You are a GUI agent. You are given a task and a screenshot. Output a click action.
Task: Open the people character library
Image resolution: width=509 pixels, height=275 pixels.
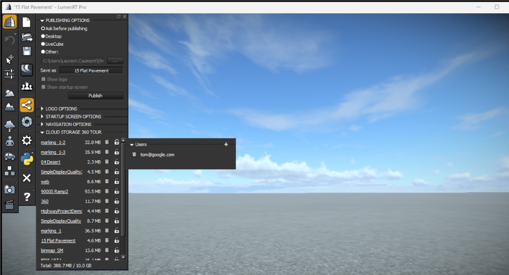tap(10, 141)
